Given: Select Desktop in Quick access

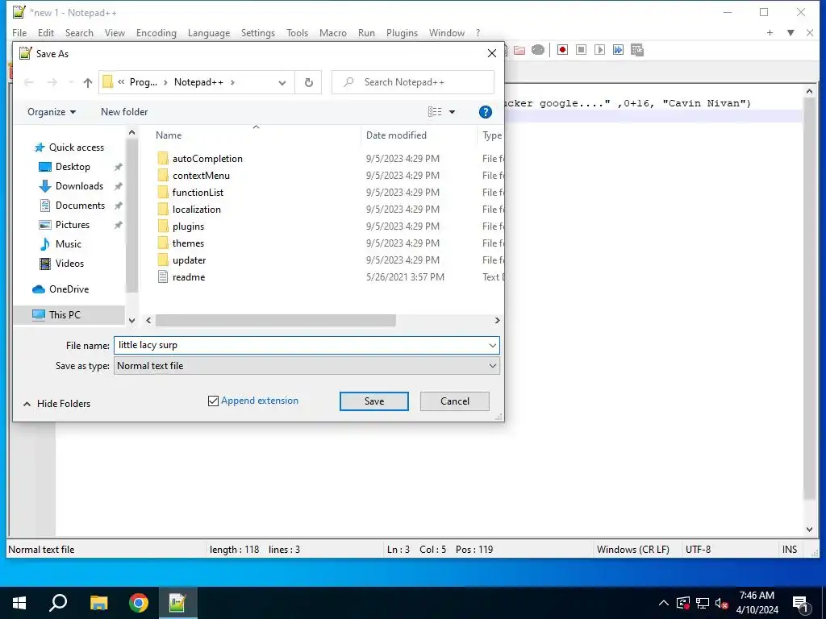Looking at the screenshot, I should (73, 167).
